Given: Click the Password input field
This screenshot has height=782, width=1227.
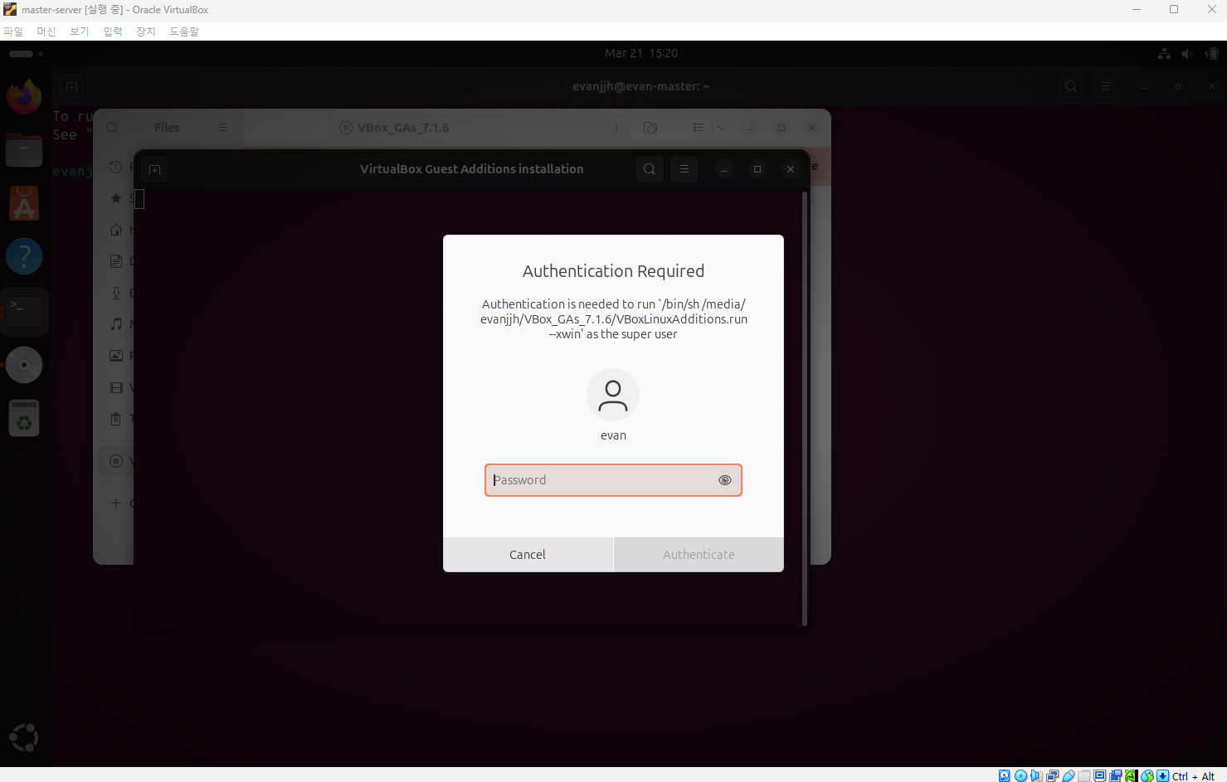Looking at the screenshot, I should pos(613,480).
